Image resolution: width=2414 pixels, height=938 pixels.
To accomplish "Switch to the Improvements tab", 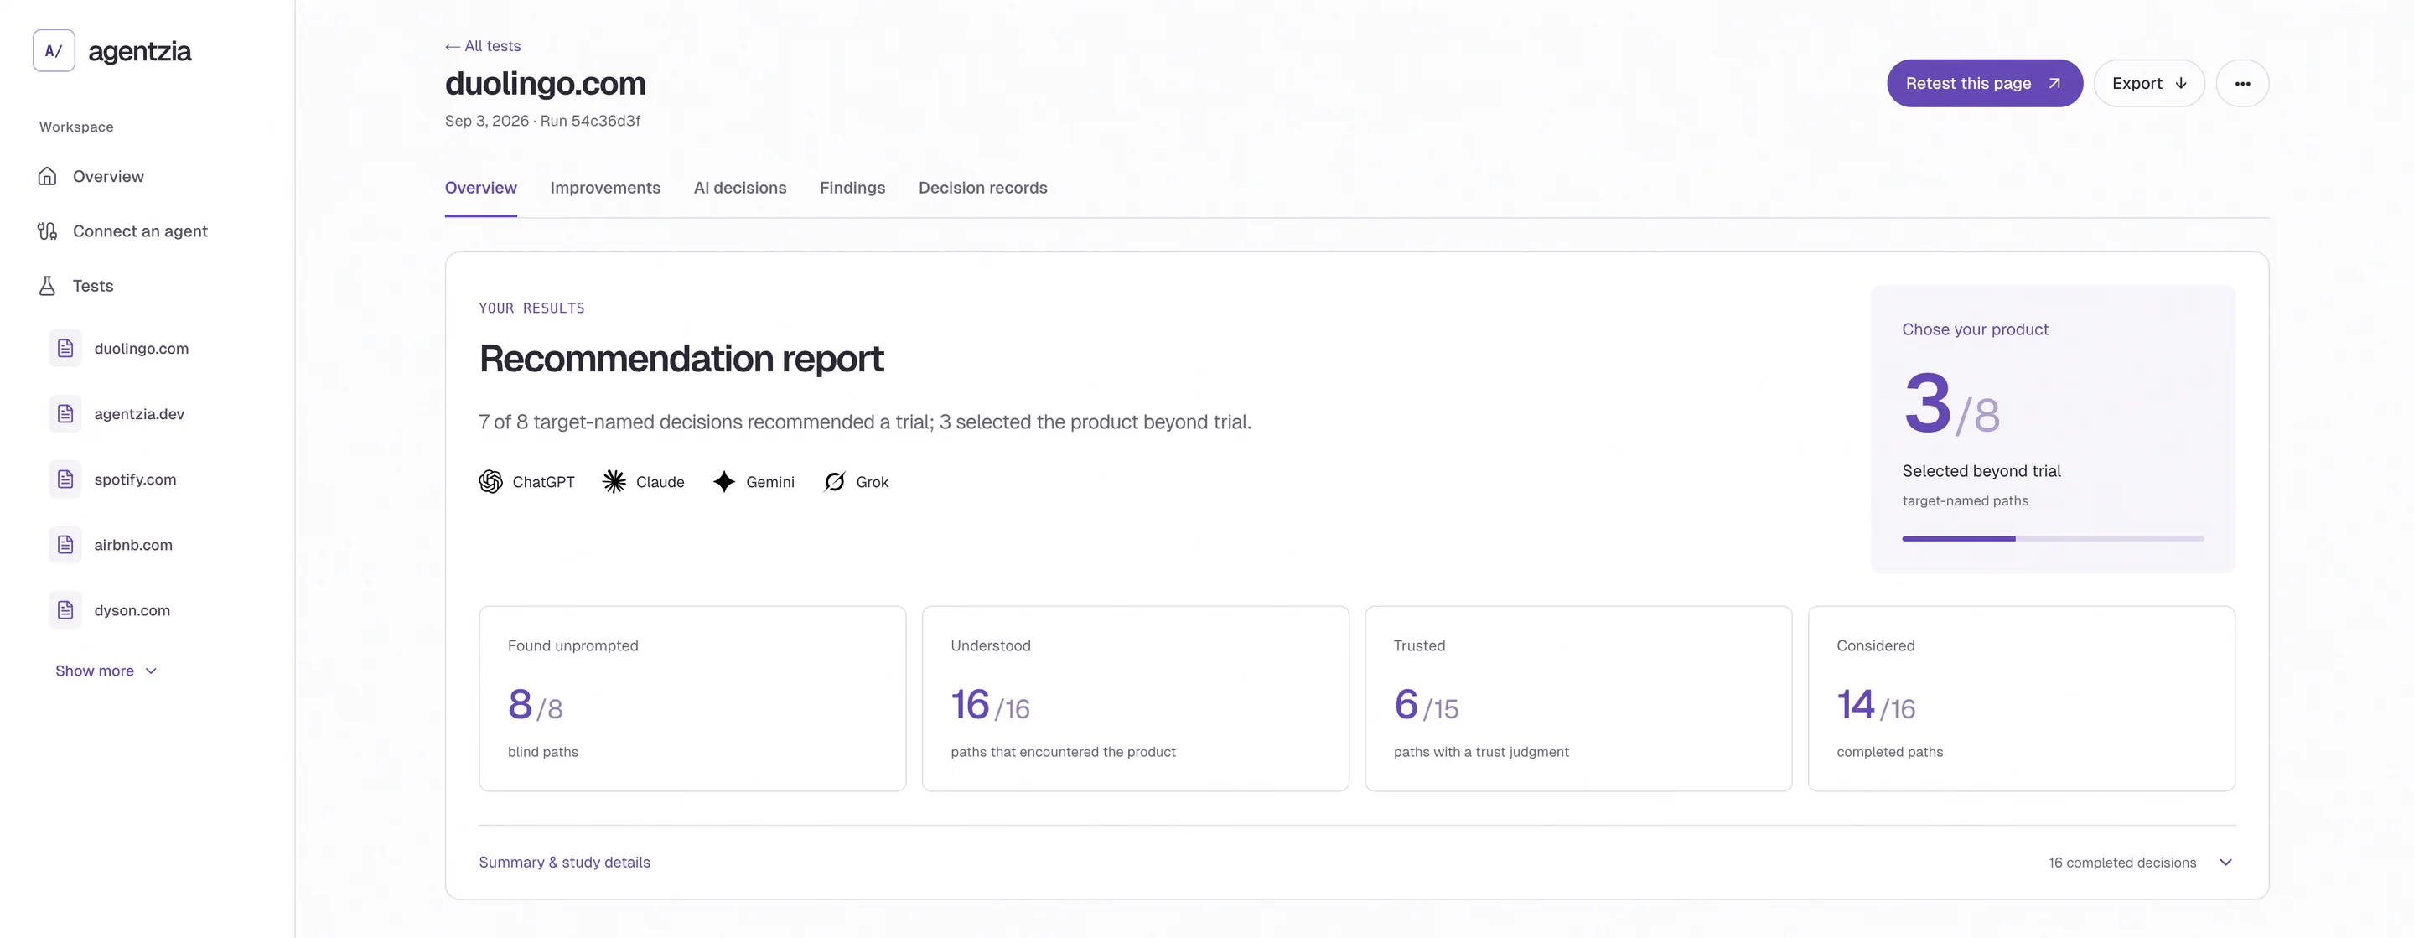I will 605,188.
